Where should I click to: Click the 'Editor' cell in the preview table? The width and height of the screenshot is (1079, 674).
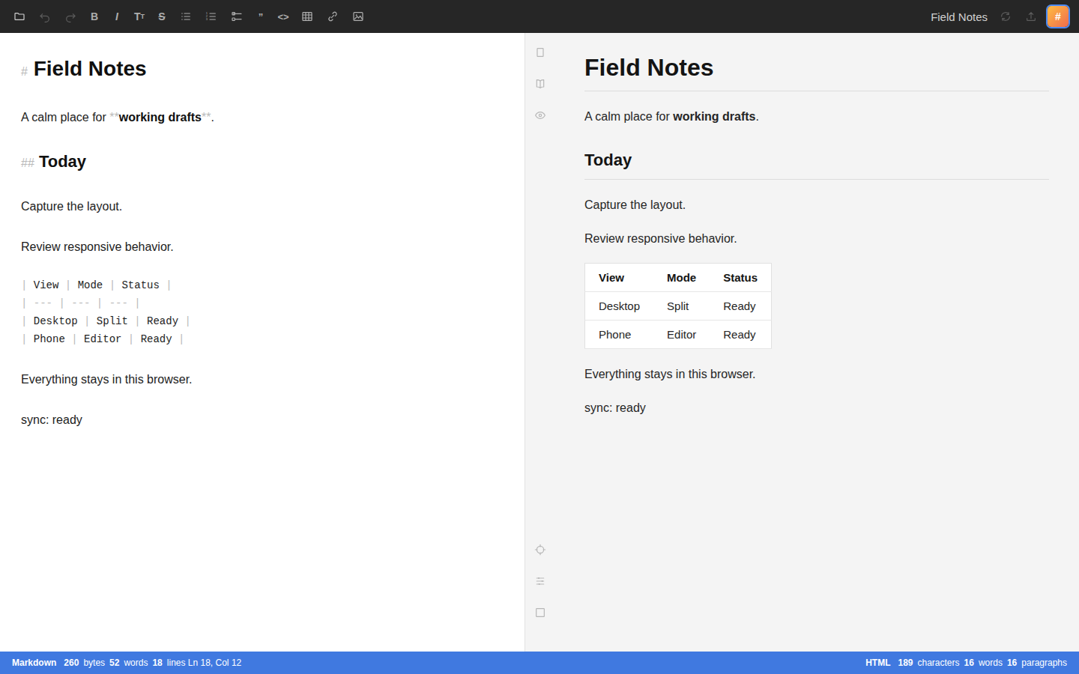click(681, 335)
